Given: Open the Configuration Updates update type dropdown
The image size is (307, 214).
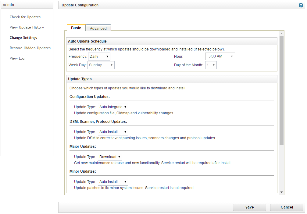Looking at the screenshot, I should pos(113,107).
